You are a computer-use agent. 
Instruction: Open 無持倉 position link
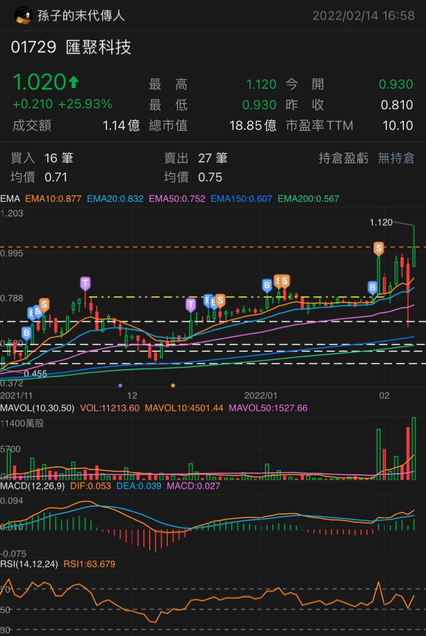click(396, 158)
